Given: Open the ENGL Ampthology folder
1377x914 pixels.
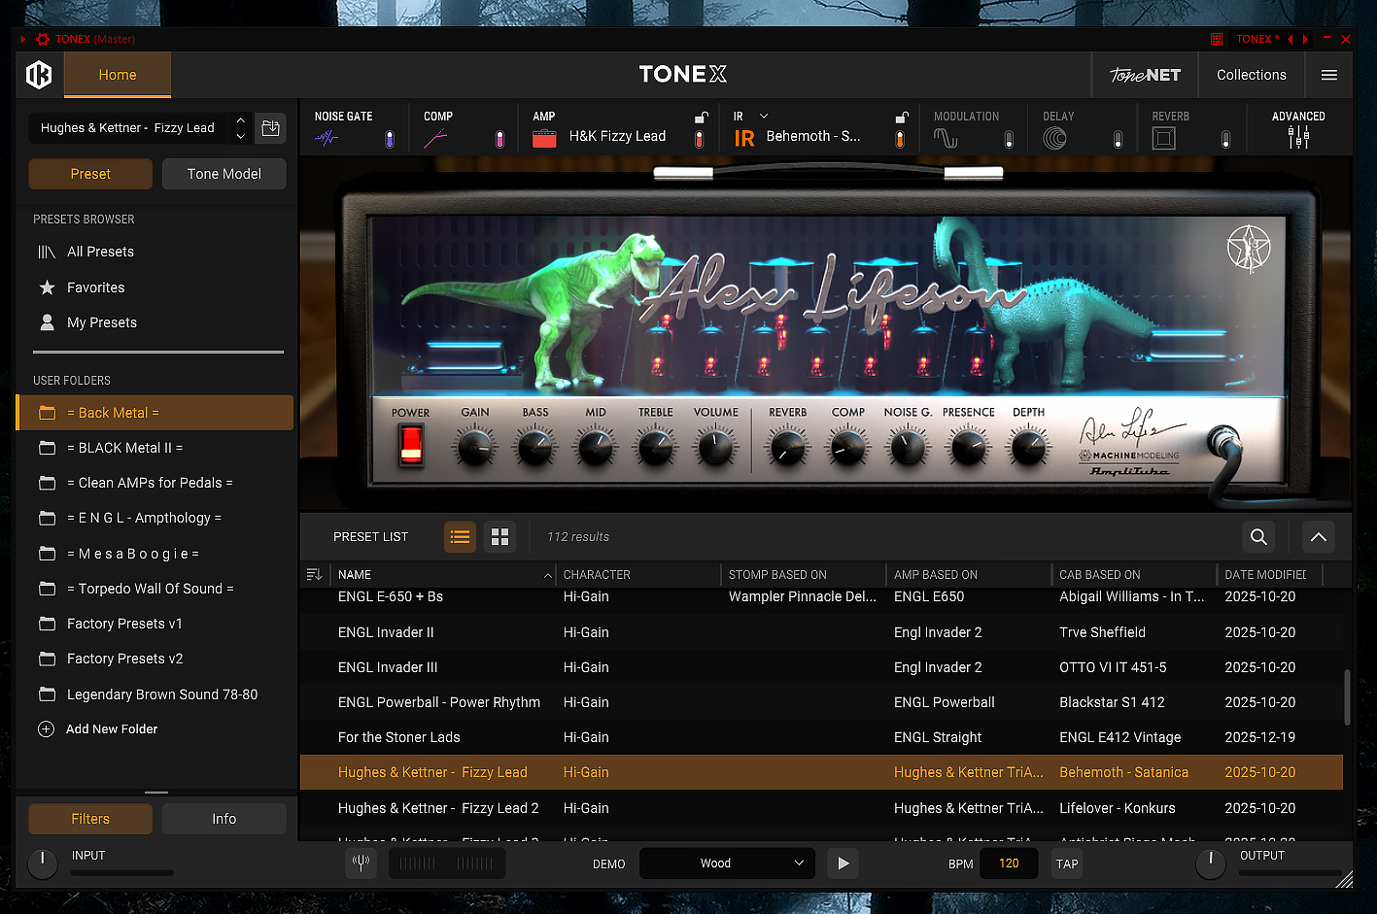Looking at the screenshot, I should click(x=155, y=518).
